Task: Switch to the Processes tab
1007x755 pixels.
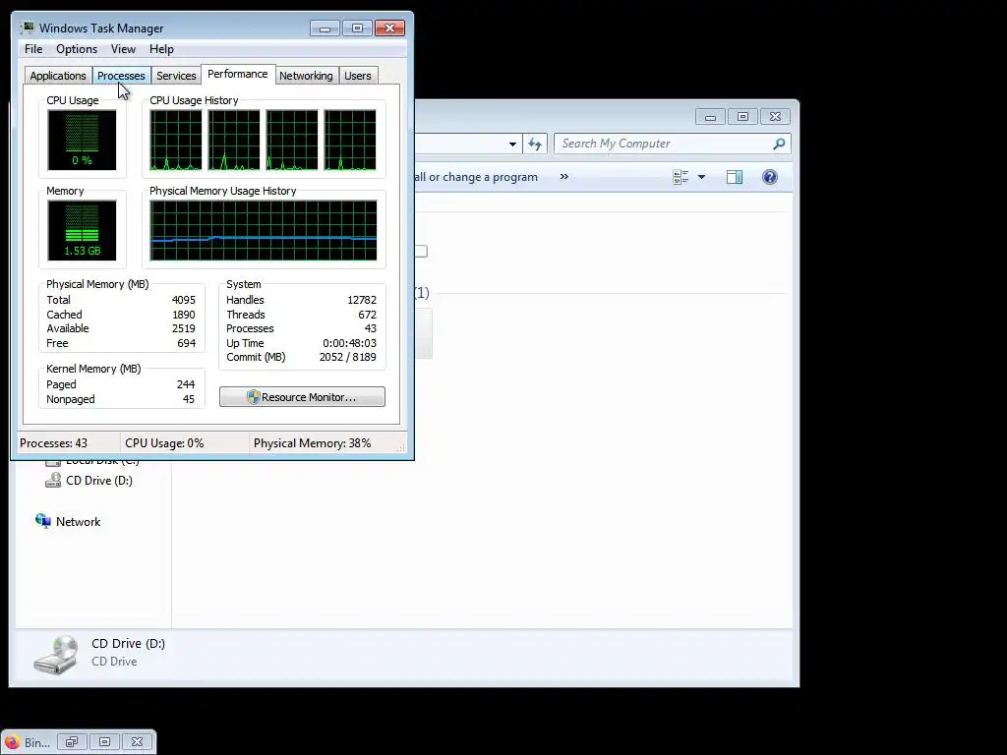Action: pos(121,76)
